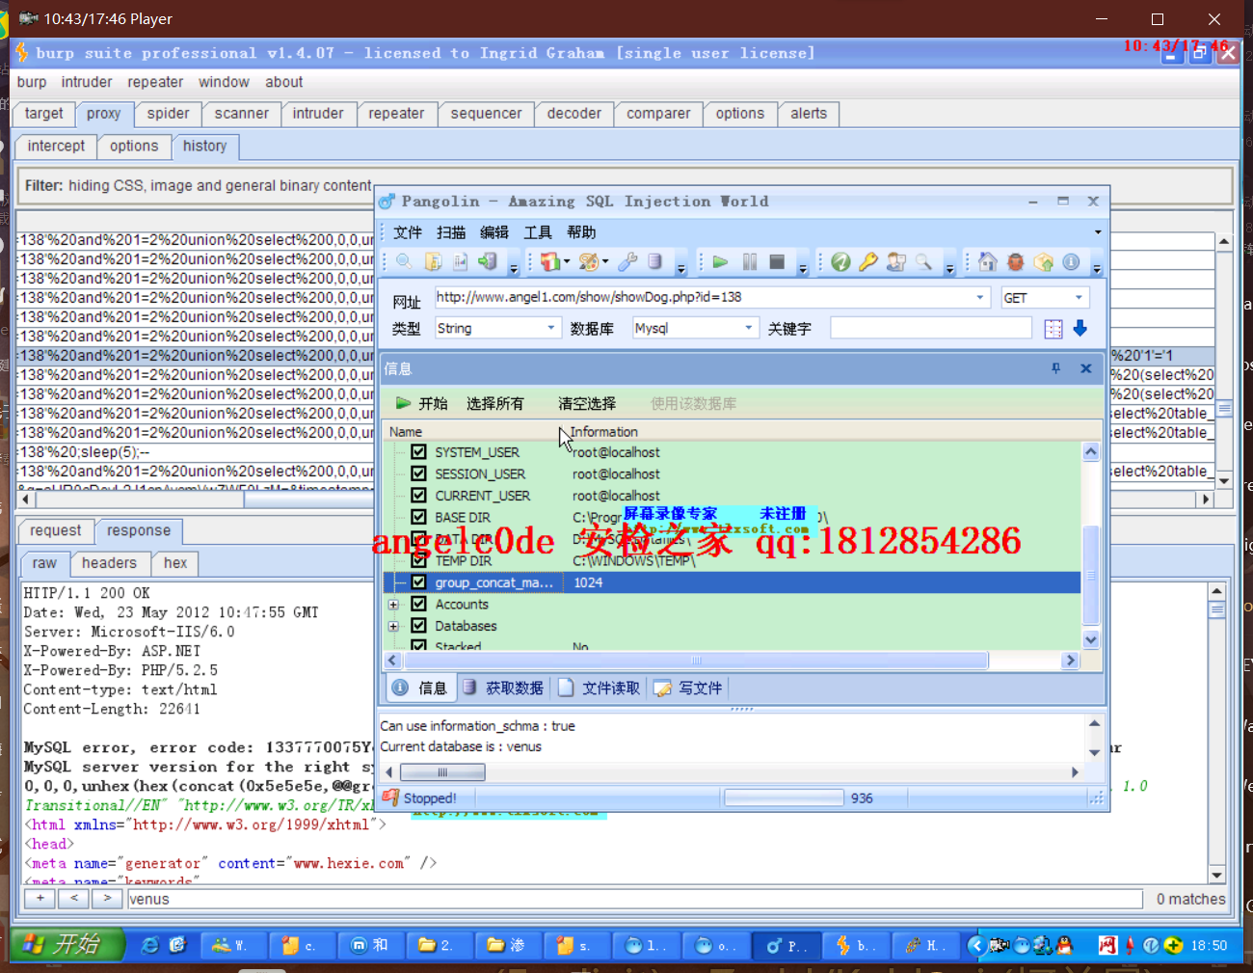This screenshot has height=973, width=1253.
Task: Click the blue down arrow next to keyword field
Action: (1080, 329)
